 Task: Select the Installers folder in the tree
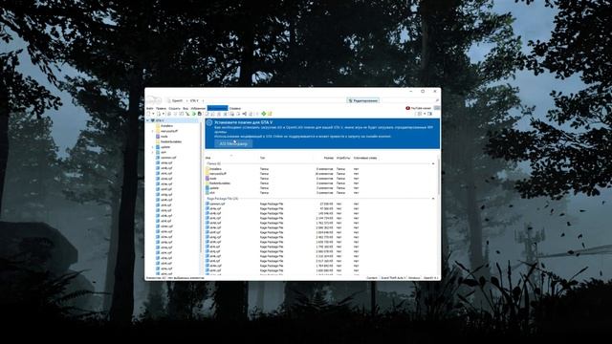[x=166, y=126]
